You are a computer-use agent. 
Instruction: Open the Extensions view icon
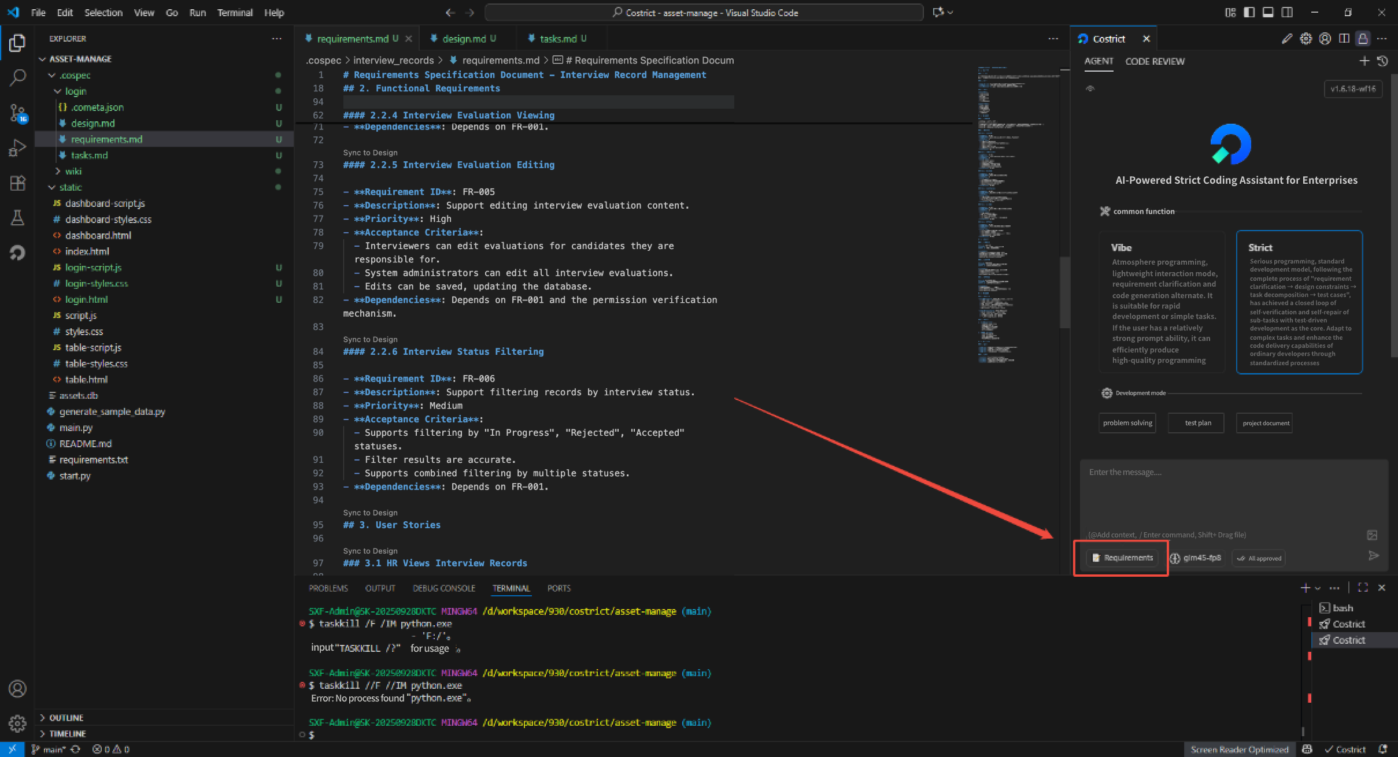17,183
